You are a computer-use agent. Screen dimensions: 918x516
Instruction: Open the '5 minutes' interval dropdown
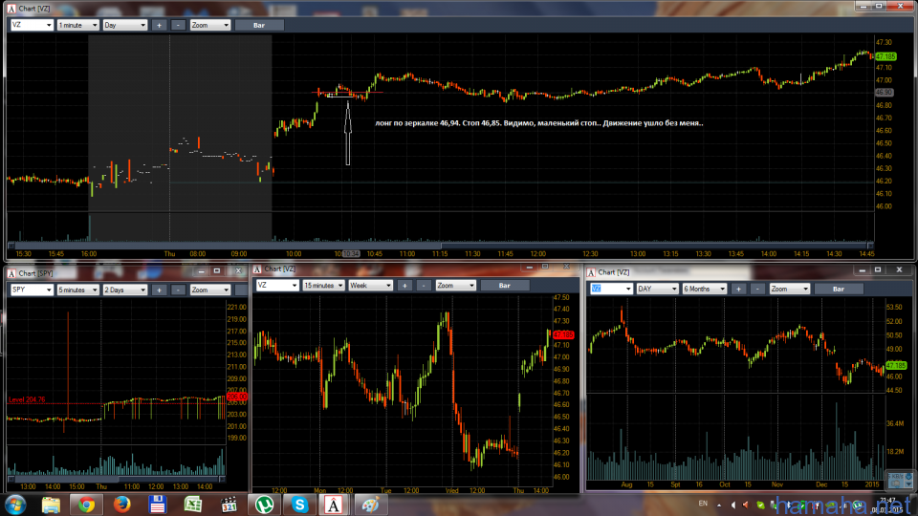pyautogui.click(x=77, y=290)
